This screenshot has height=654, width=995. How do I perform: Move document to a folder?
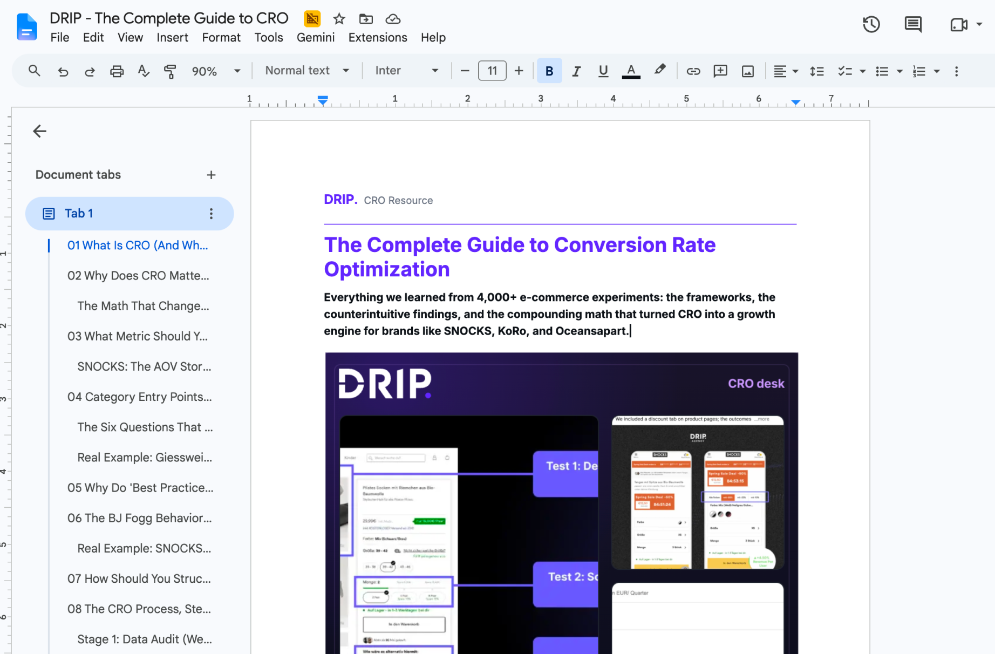tap(366, 19)
